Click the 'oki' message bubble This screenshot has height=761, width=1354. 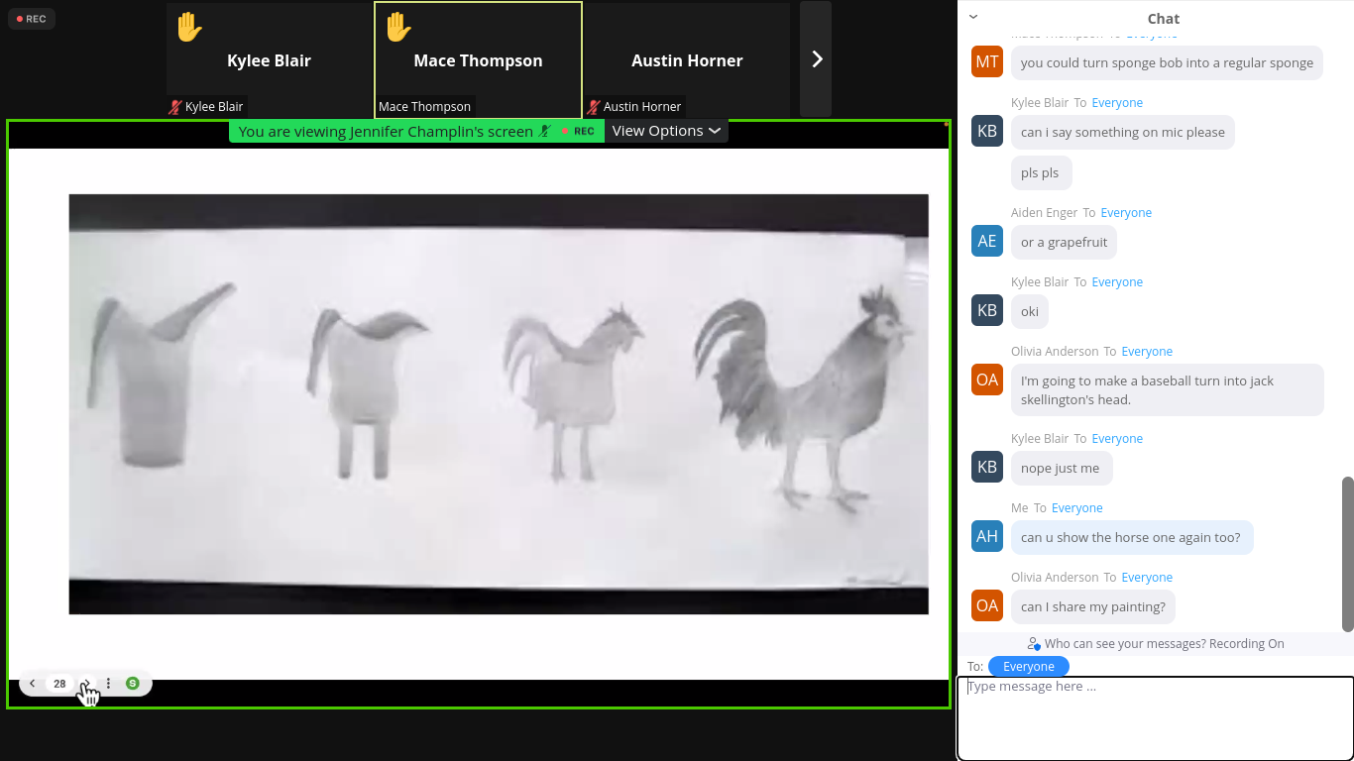1030,311
